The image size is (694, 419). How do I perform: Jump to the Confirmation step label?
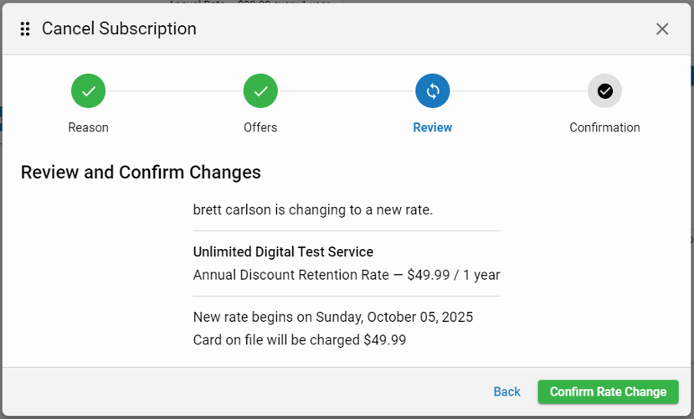point(604,127)
